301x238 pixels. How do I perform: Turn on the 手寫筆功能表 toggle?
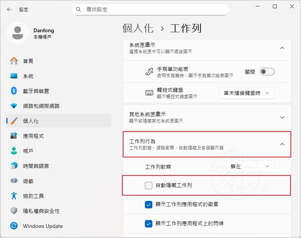(267, 71)
